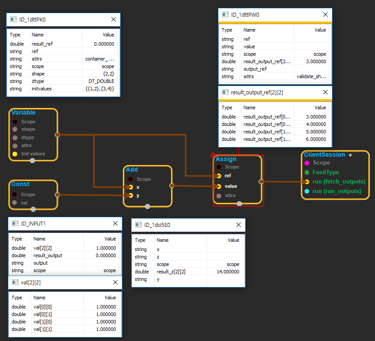Close the ID_1dttPK0 panel
This screenshot has height=341, width=375.
pos(114,19)
